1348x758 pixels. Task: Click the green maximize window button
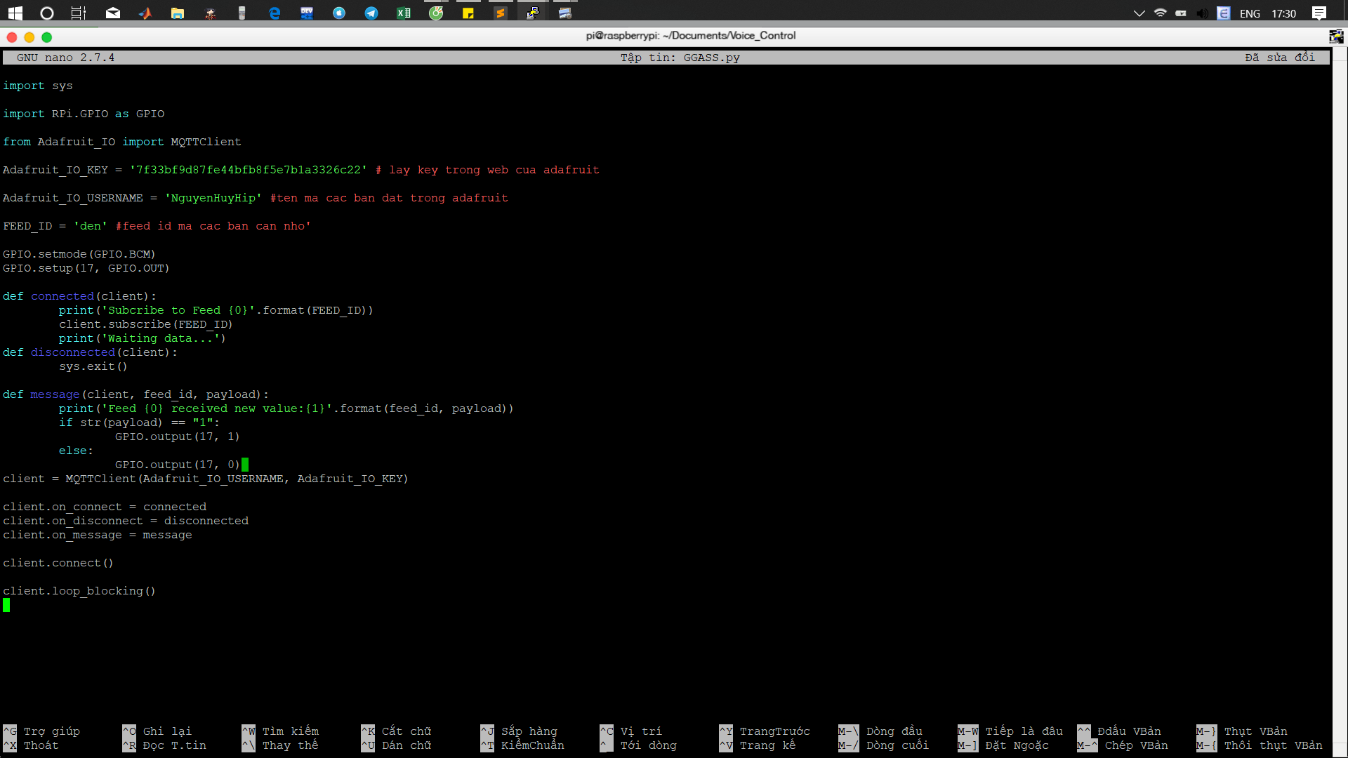pos(47,37)
